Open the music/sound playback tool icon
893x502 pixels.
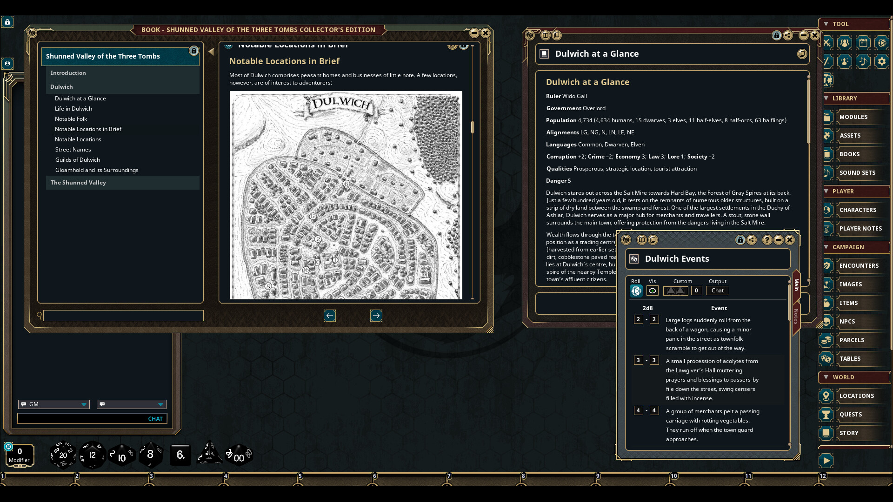pos(863,61)
